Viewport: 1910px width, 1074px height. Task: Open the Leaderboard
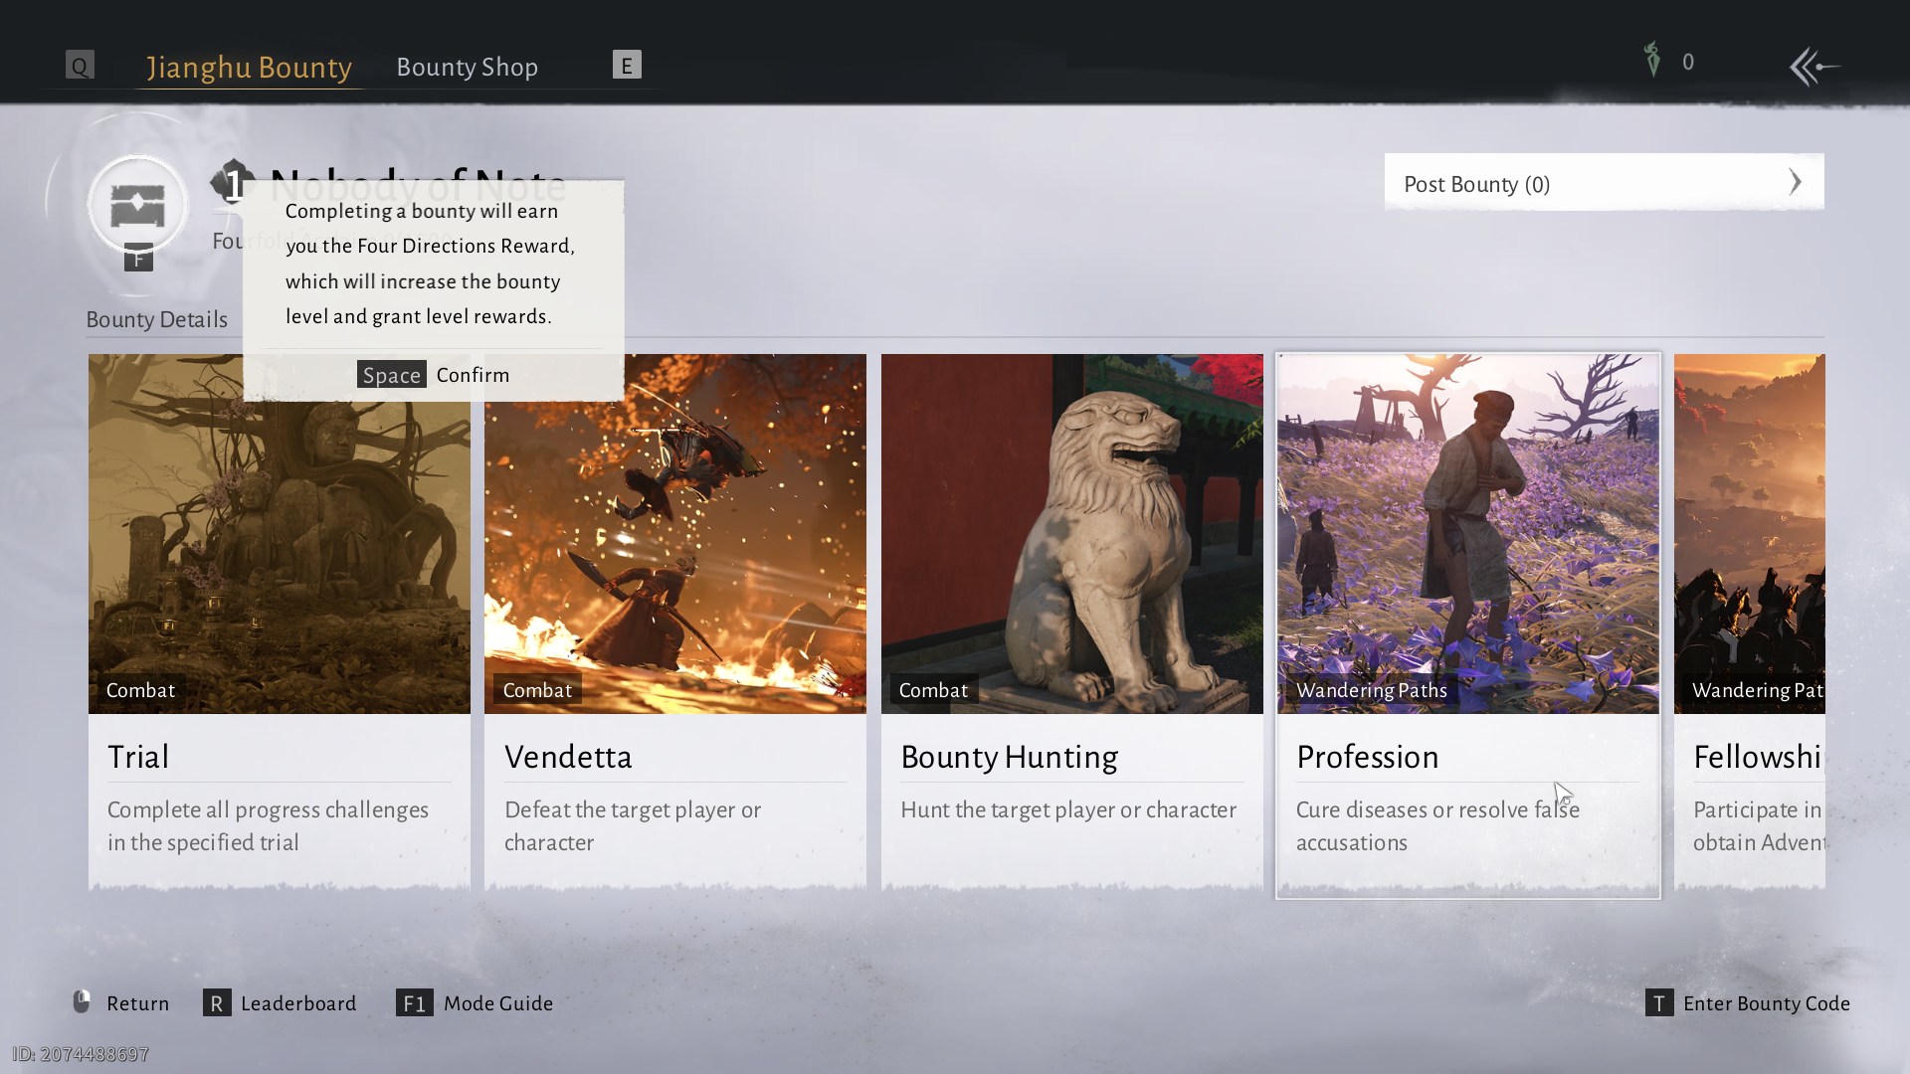(297, 1002)
